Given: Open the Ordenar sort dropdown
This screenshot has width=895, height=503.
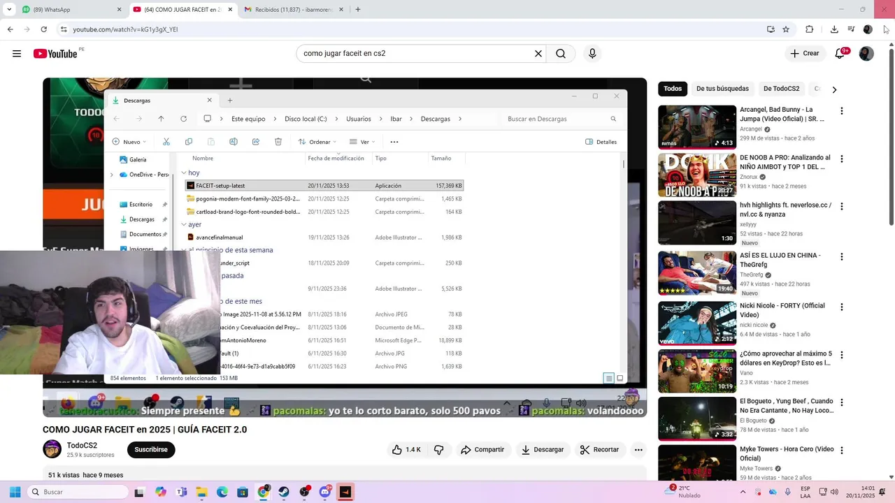Looking at the screenshot, I should pos(317,142).
